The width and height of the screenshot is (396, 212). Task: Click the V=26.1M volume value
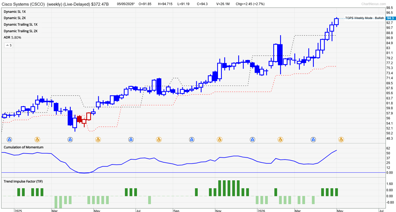click(223, 4)
